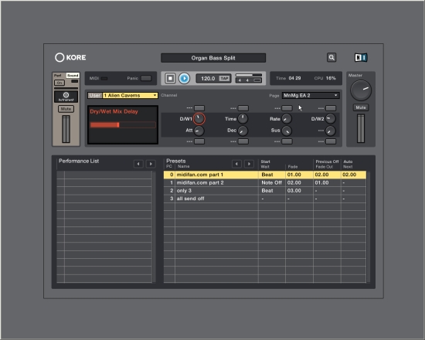
Task: Go to next item in Performance List
Action: 151,164
